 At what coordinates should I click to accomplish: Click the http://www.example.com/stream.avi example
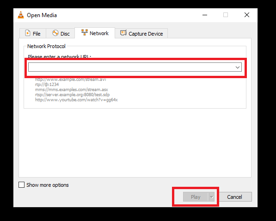tap(70, 80)
